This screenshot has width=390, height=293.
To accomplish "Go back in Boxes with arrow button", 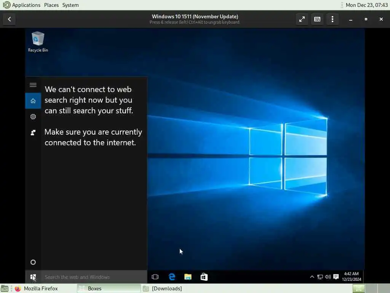I will point(9,19).
